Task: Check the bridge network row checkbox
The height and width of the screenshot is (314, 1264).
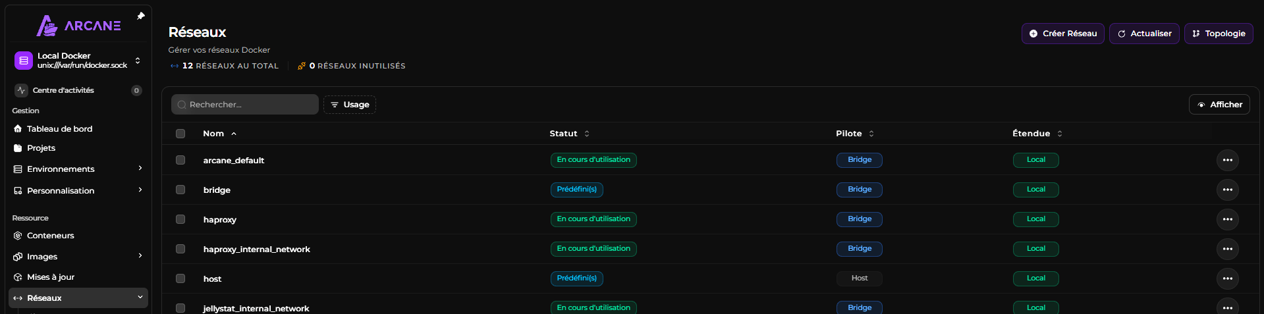Action: 180,190
